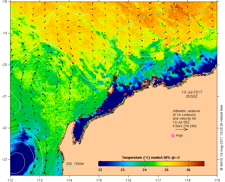Click the 118 longitude axis label
225x182 pixels.
187,180
